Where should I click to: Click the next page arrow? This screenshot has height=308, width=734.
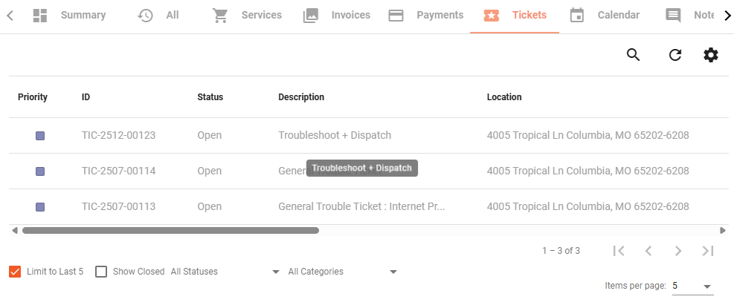pos(677,251)
